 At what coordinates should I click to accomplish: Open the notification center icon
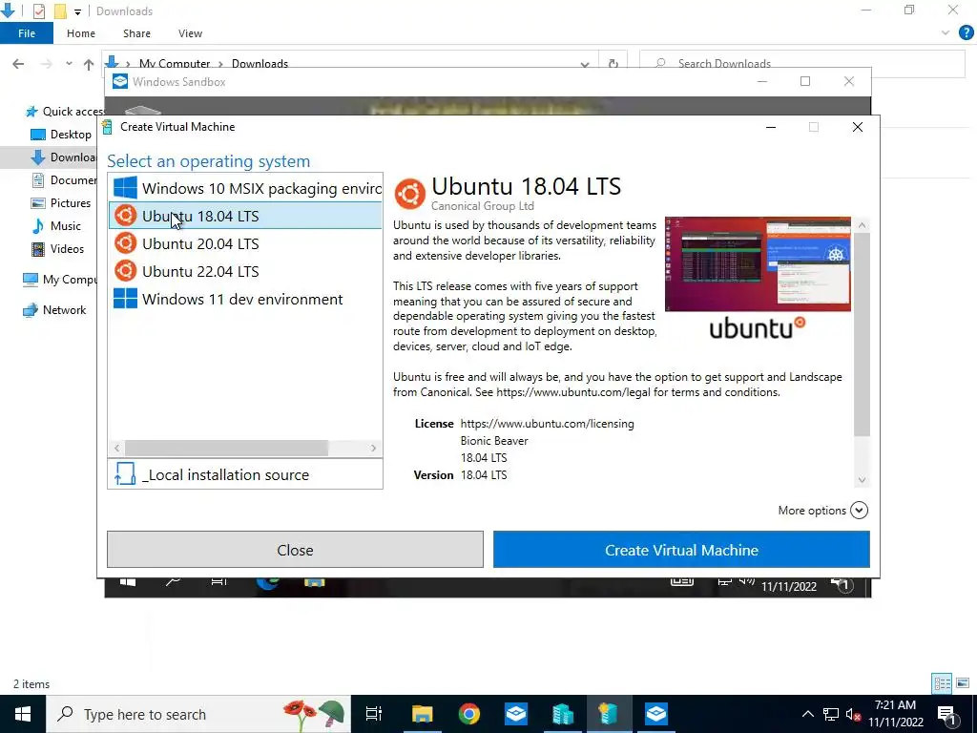(947, 714)
